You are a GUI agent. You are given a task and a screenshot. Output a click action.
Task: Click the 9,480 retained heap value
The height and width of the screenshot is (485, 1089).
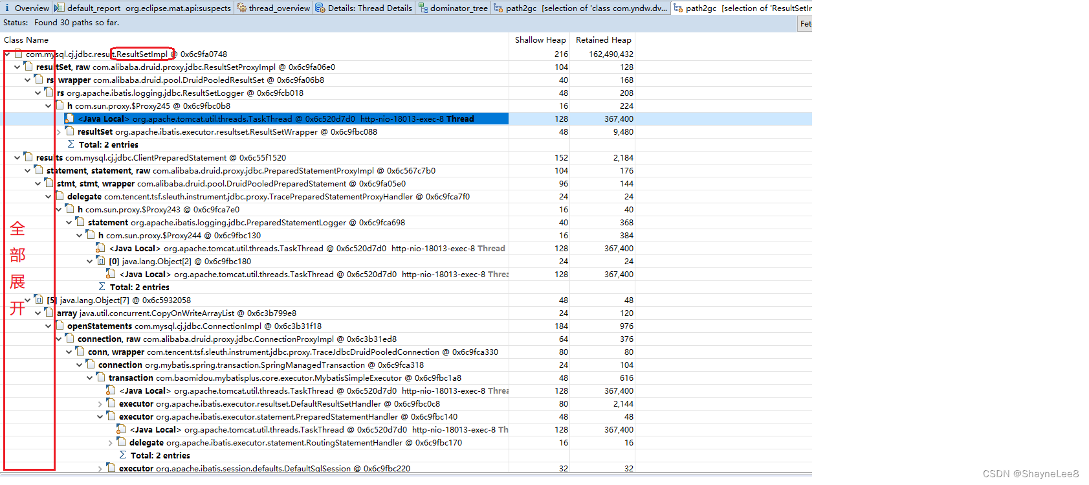623,132
